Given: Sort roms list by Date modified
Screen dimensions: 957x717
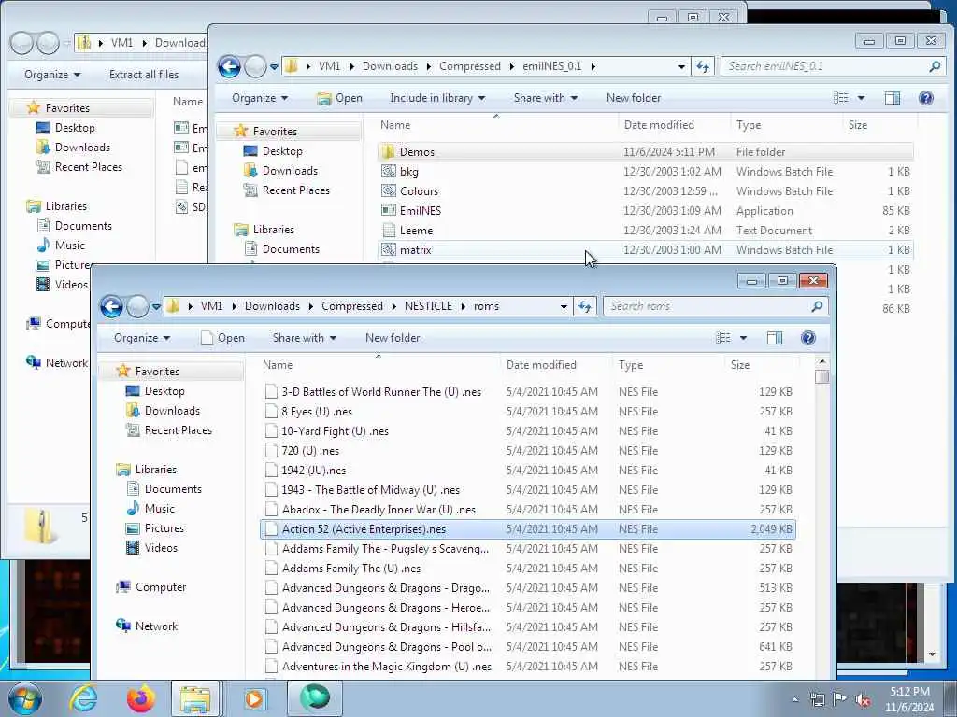Looking at the screenshot, I should coord(555,365).
